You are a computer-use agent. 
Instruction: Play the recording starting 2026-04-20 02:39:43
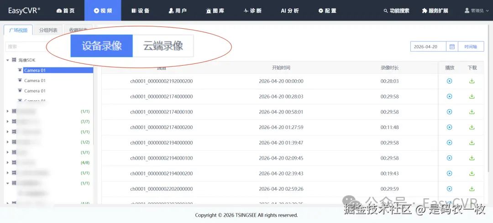click(x=449, y=173)
